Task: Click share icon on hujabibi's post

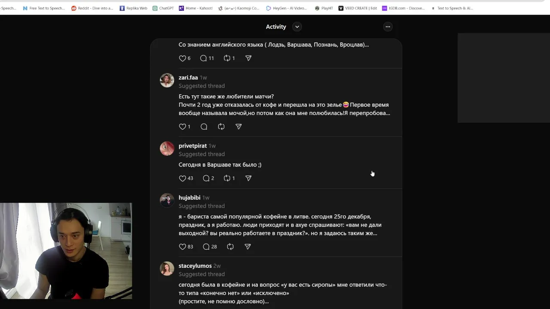Action: pyautogui.click(x=247, y=247)
